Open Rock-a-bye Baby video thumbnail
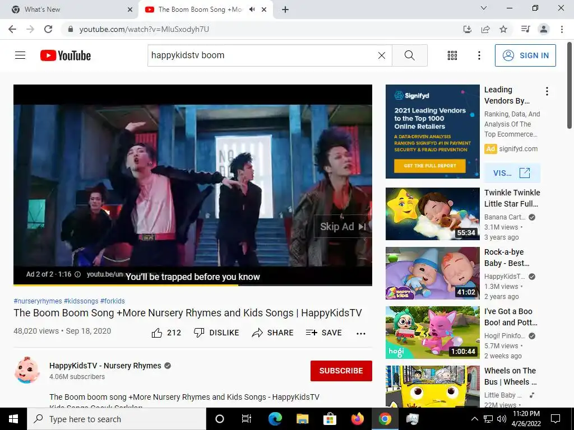 pyautogui.click(x=432, y=273)
